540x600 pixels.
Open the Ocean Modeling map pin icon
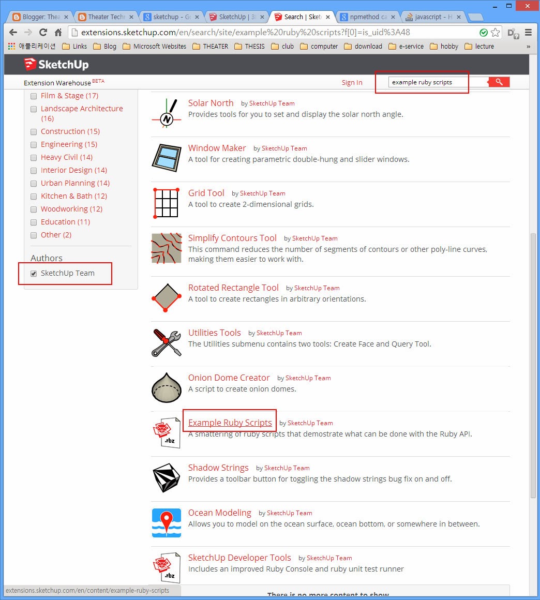[167, 523]
